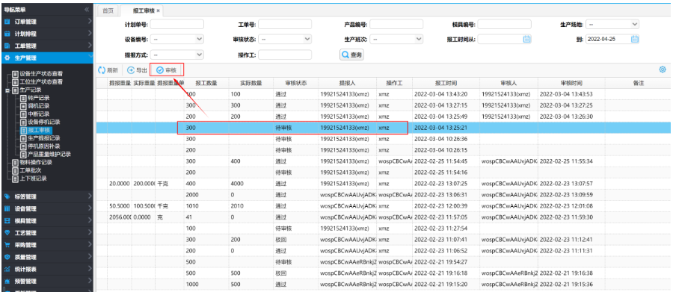Select row with 报工时间 2022-03-04 13:43:20

[x=383, y=94]
